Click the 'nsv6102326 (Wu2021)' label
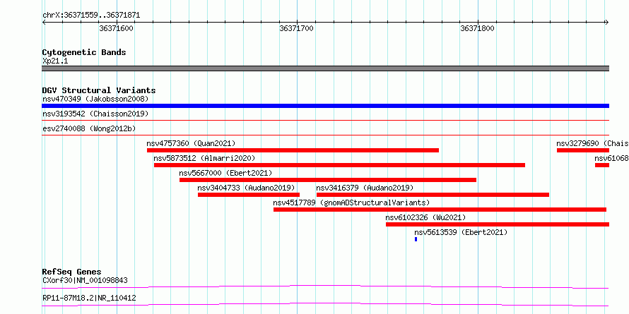 425,217
